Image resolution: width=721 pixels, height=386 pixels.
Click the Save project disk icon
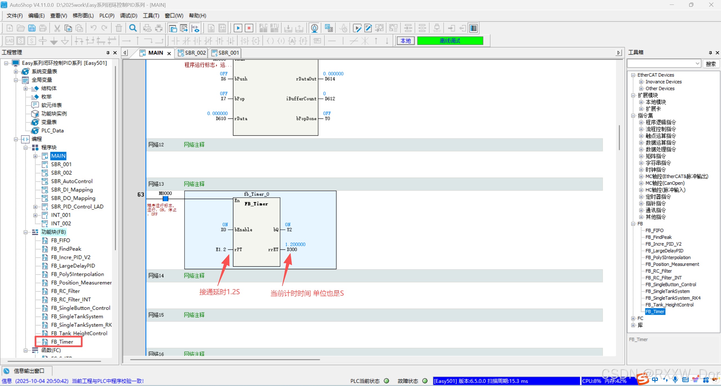click(x=32, y=28)
